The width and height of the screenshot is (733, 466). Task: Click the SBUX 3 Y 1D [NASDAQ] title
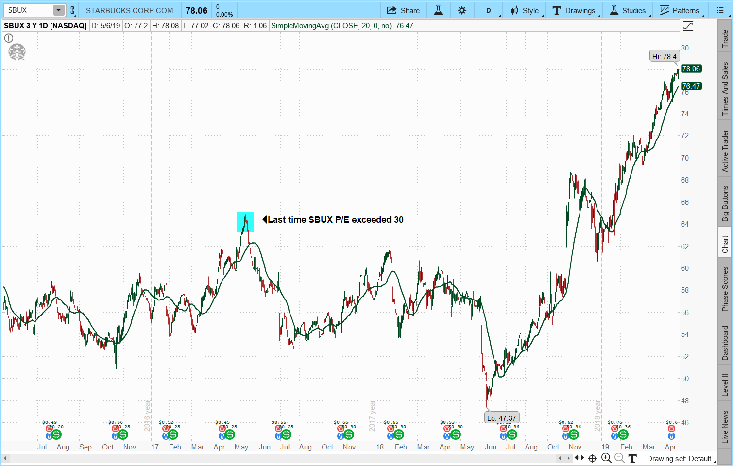coord(45,26)
